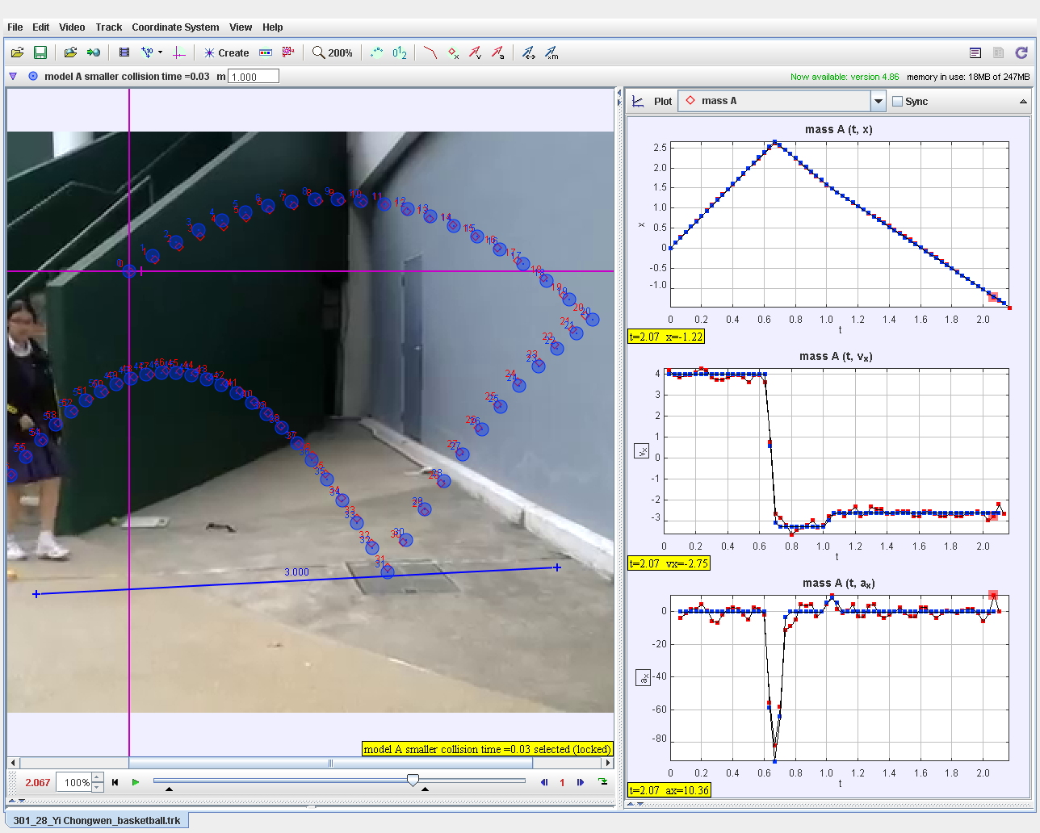The width and height of the screenshot is (1040, 833).
Task: Click the mass value field showing 1.000
Action: [x=254, y=76]
